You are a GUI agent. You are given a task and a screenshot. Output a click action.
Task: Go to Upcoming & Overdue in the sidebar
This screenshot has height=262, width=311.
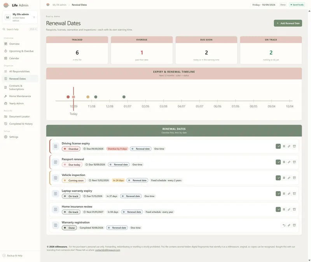coord(20,51)
